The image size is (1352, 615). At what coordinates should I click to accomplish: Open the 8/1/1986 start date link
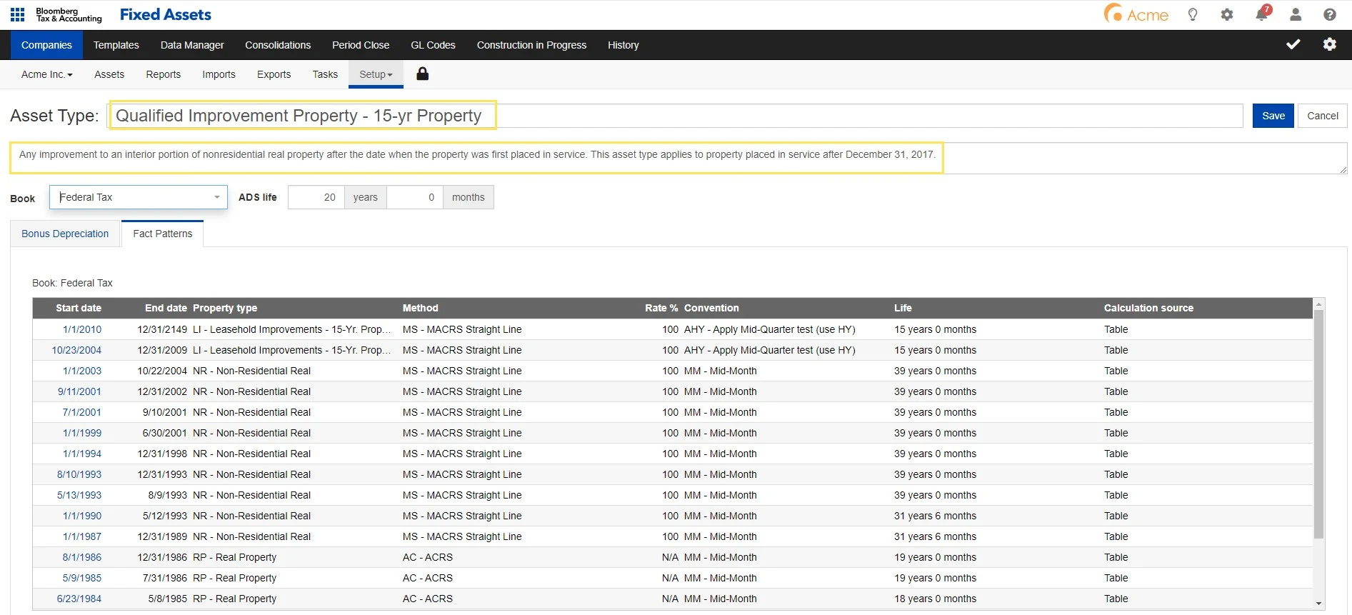82,557
